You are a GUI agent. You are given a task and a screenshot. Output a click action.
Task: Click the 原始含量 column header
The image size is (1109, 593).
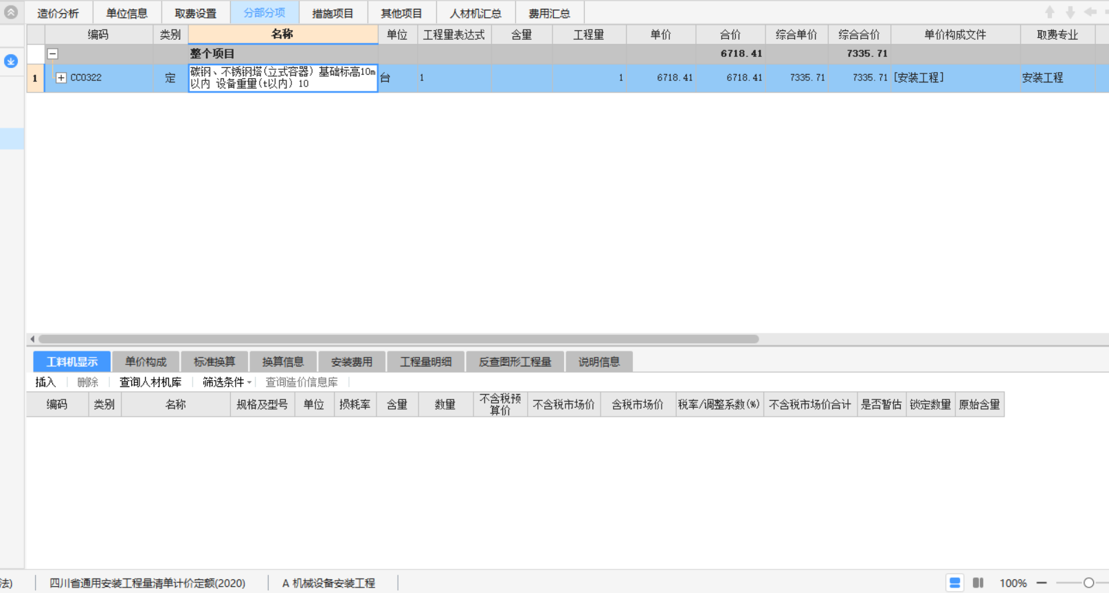click(x=980, y=404)
